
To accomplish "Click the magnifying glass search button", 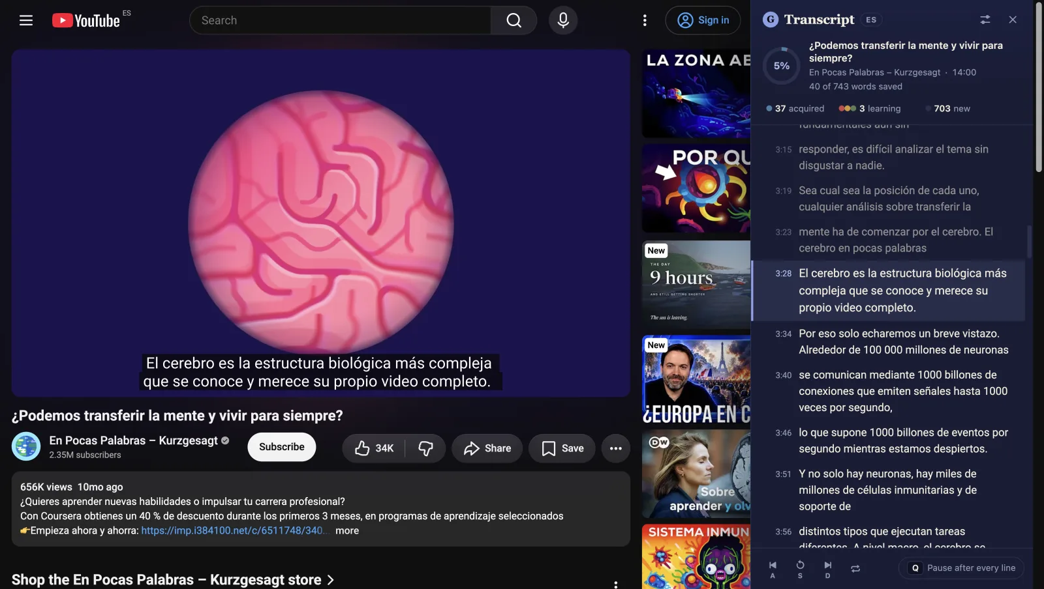I will tap(514, 20).
